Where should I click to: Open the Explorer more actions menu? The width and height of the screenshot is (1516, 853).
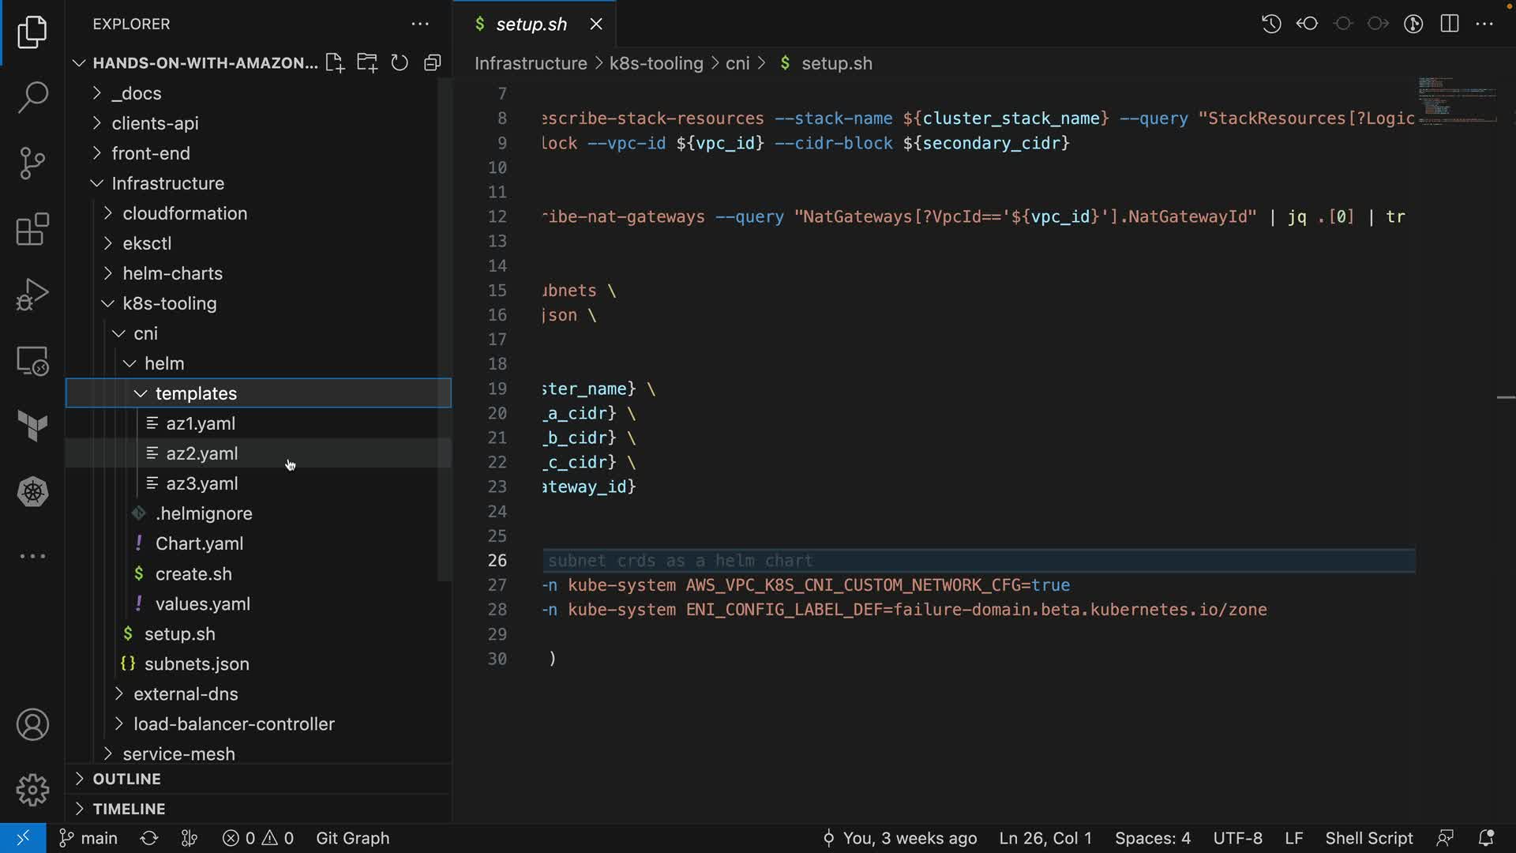(x=420, y=24)
